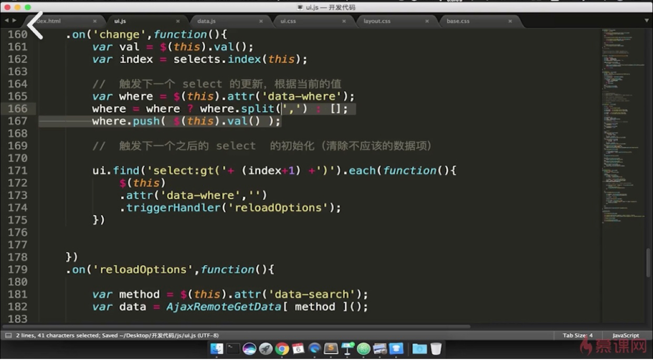Click the horizontal scrollbar at the bottom
Screen dimensions: 653x362
236,326
